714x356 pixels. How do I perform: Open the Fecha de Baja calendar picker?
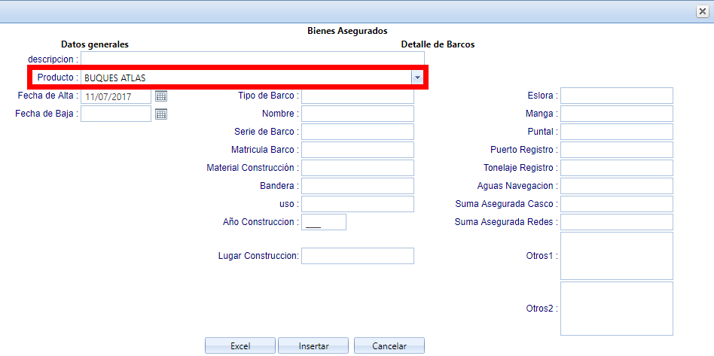(161, 114)
